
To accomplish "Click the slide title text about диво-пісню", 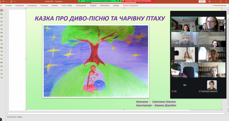I will [100, 19].
